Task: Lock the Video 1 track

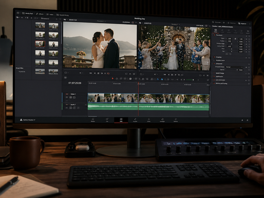Action: point(67,97)
